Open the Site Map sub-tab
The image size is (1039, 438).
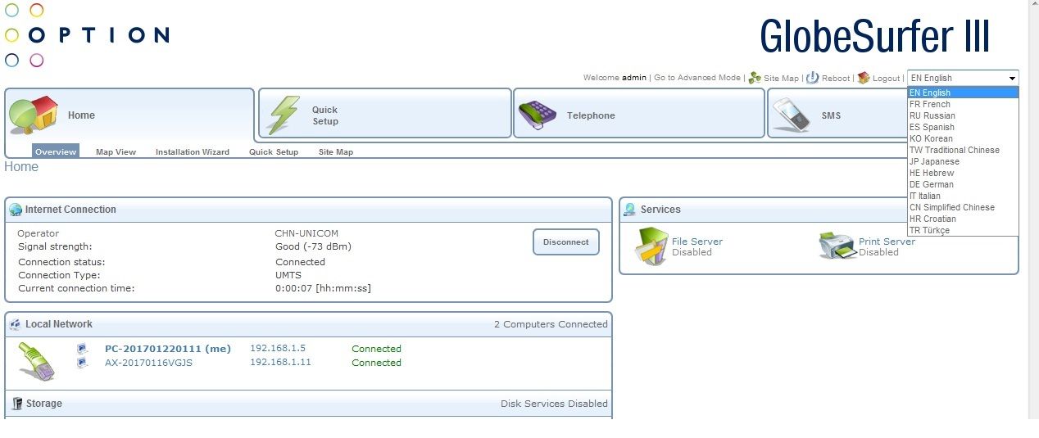(x=336, y=151)
